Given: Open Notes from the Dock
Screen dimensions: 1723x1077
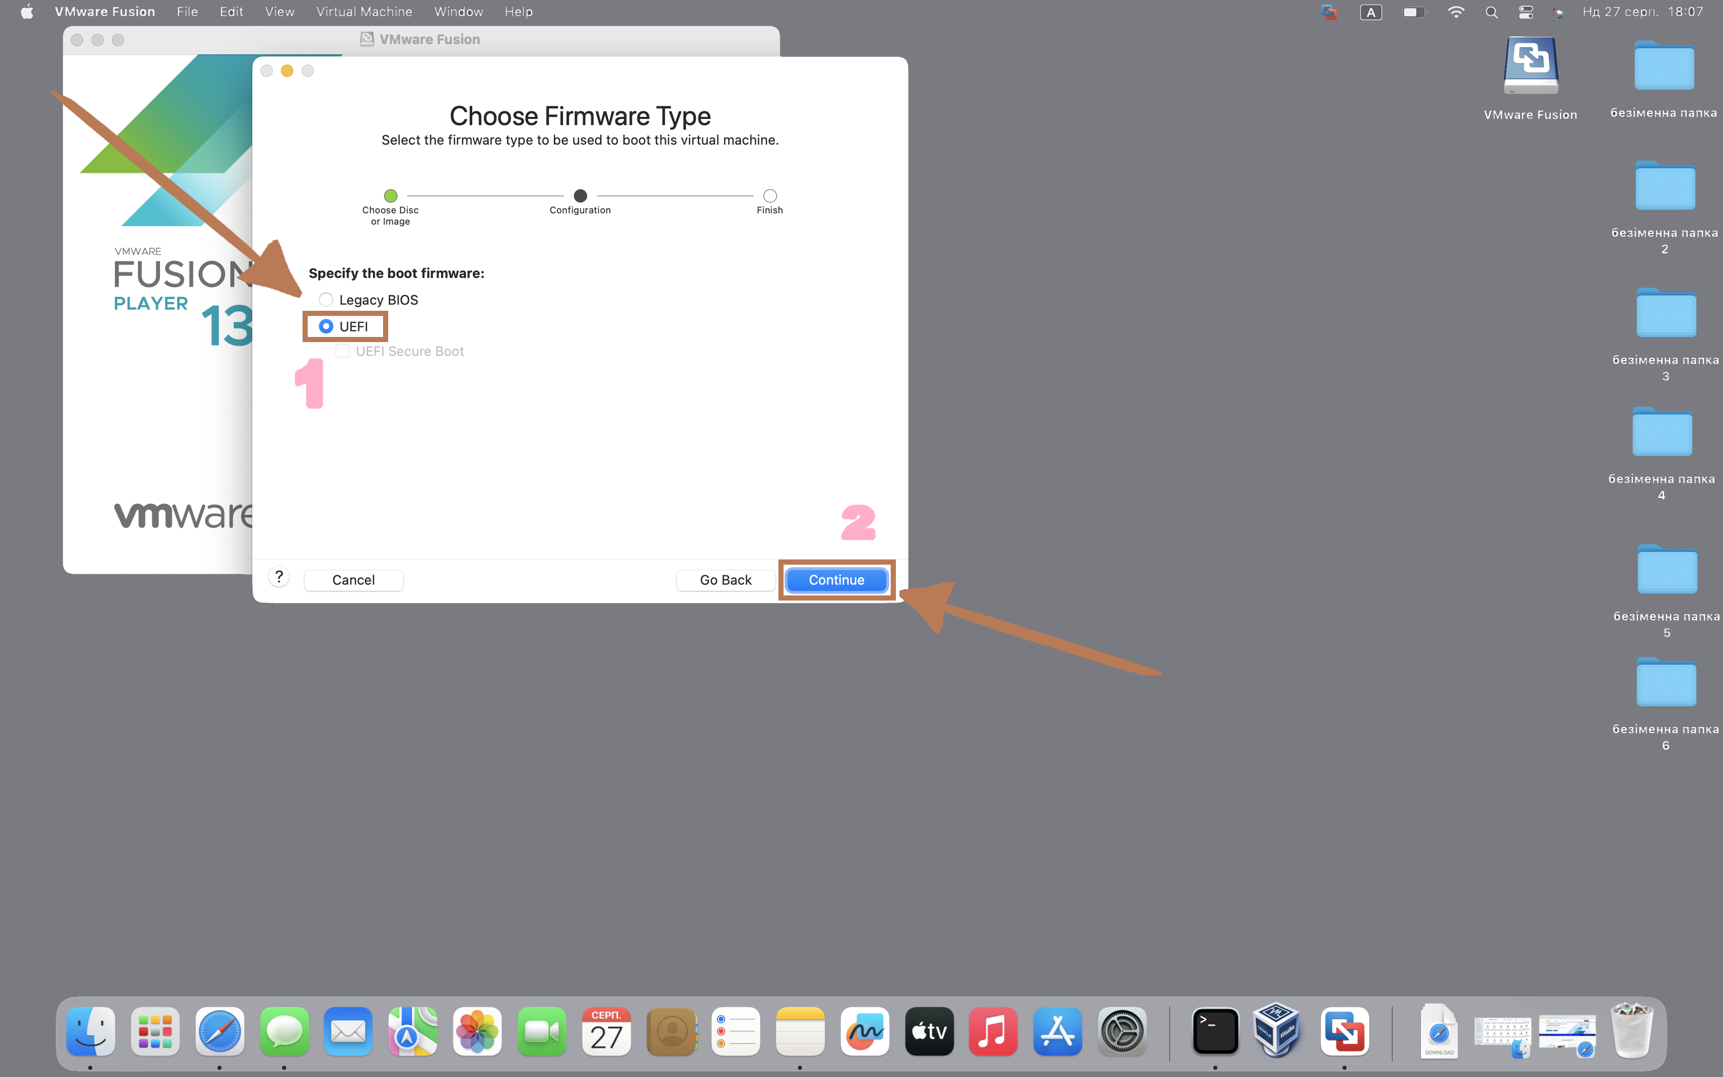Looking at the screenshot, I should click(800, 1031).
